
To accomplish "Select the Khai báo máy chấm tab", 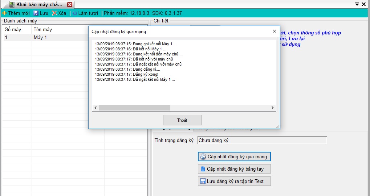I will 38,5.
